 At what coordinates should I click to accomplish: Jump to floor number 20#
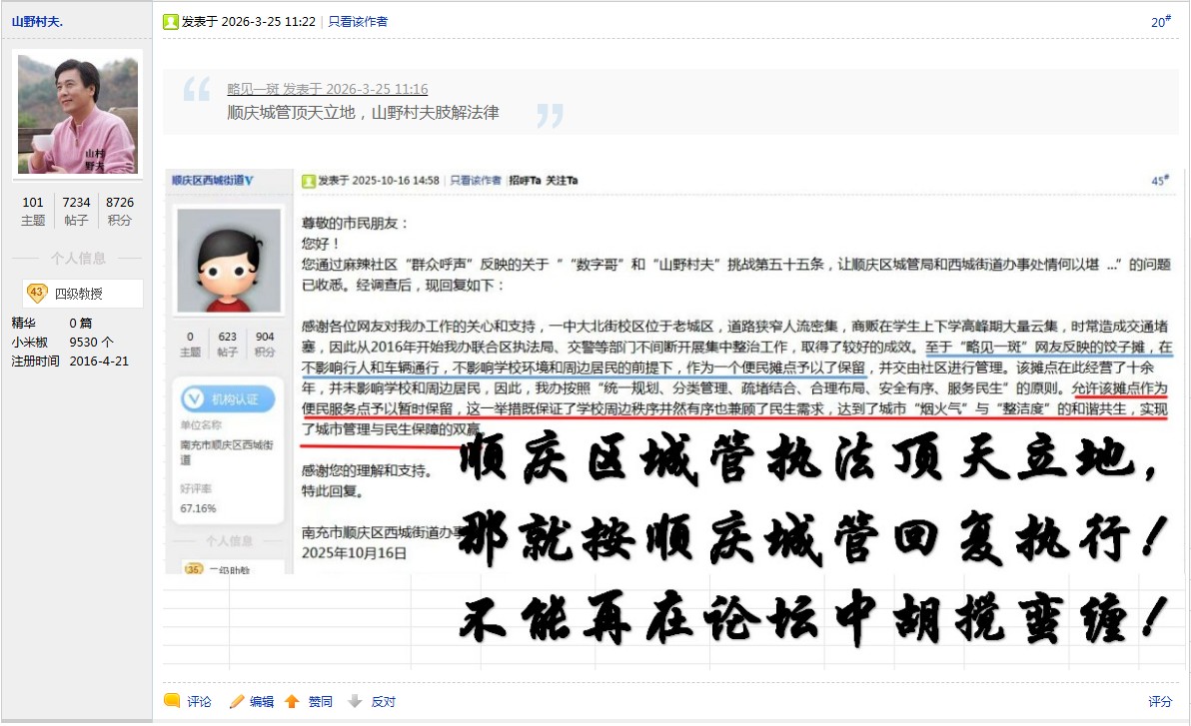pyautogui.click(x=1161, y=22)
